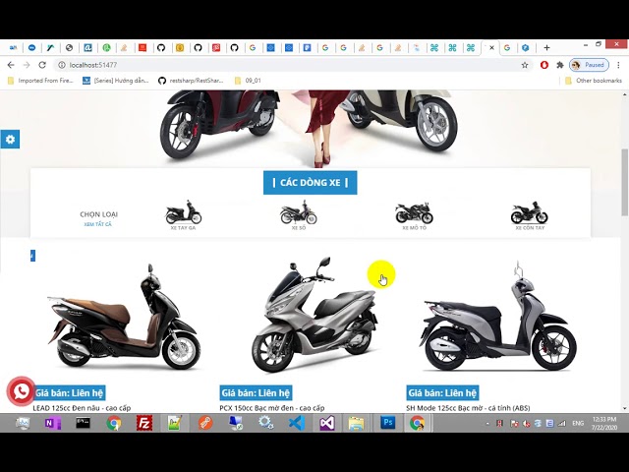
Task: Click the Giá bán label above PCX 150cc
Action: (256, 393)
